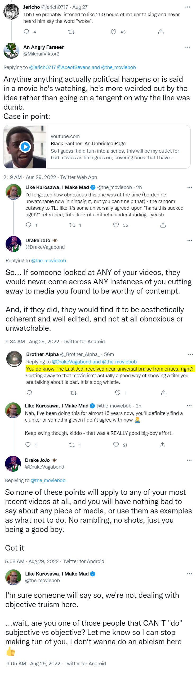Screen dimensions: 196x674
Task: Like Jericho's tweet with 43 likes
Action: pyautogui.click(x=114, y=32)
